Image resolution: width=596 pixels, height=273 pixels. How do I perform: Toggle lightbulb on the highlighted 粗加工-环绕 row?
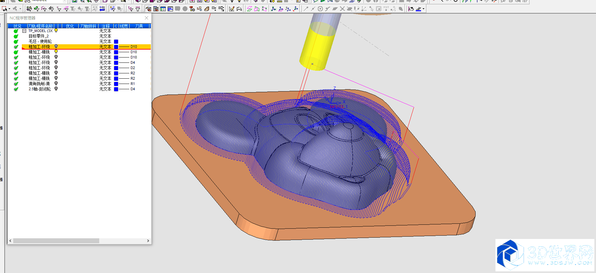point(56,46)
